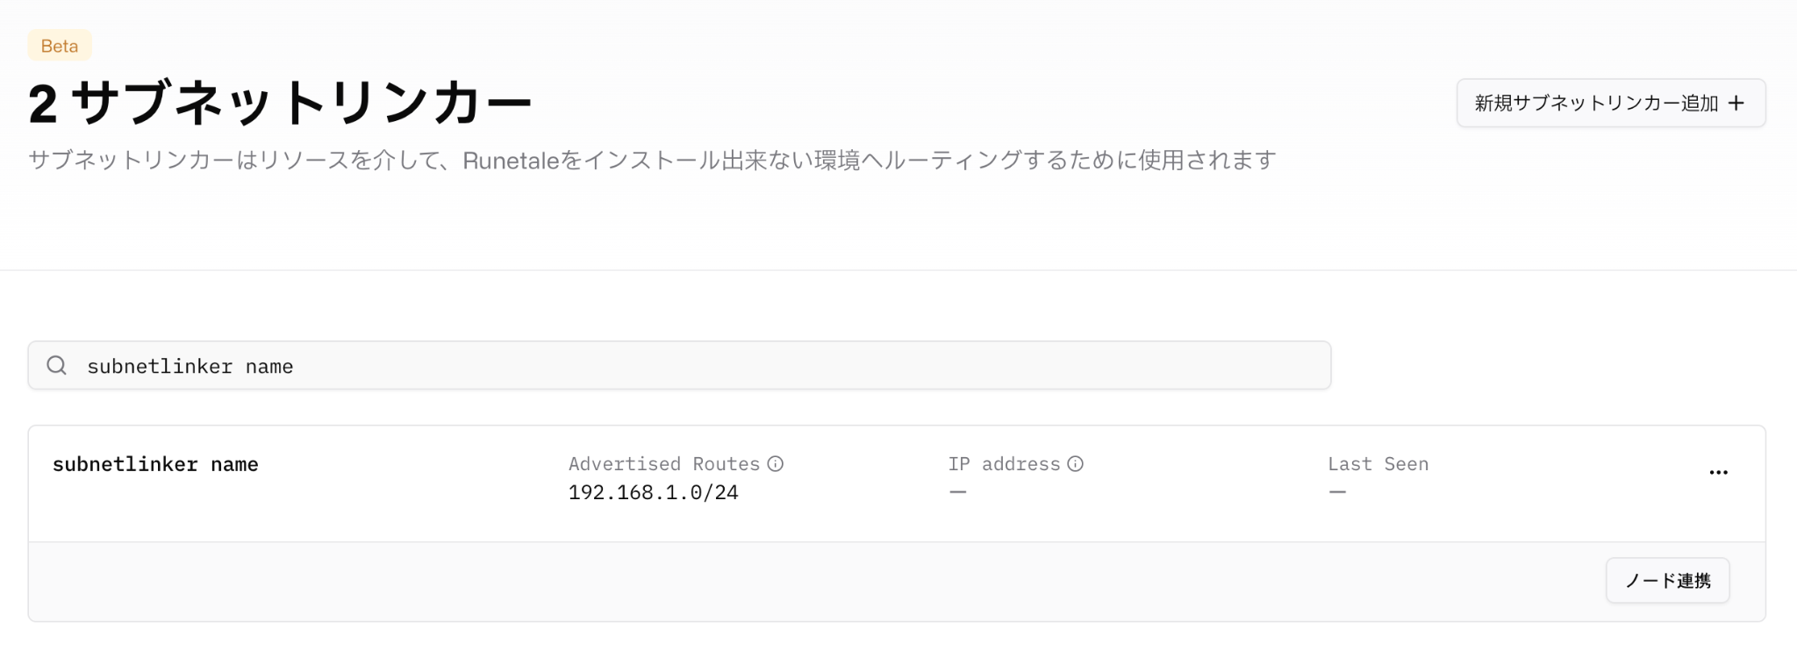Select the subnetlinker name row title
This screenshot has width=1797, height=658.
[155, 464]
